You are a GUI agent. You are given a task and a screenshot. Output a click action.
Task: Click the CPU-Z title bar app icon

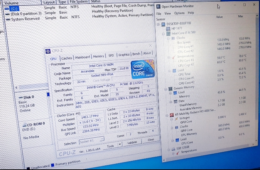(x=48, y=51)
